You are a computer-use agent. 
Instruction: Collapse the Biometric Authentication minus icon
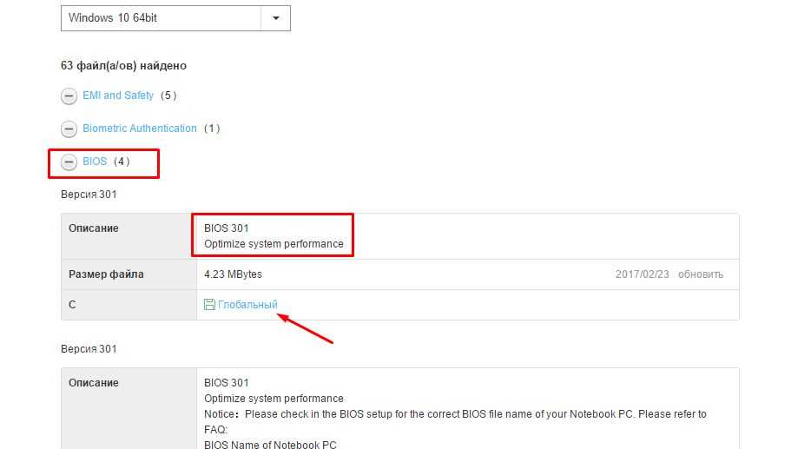pyautogui.click(x=69, y=129)
